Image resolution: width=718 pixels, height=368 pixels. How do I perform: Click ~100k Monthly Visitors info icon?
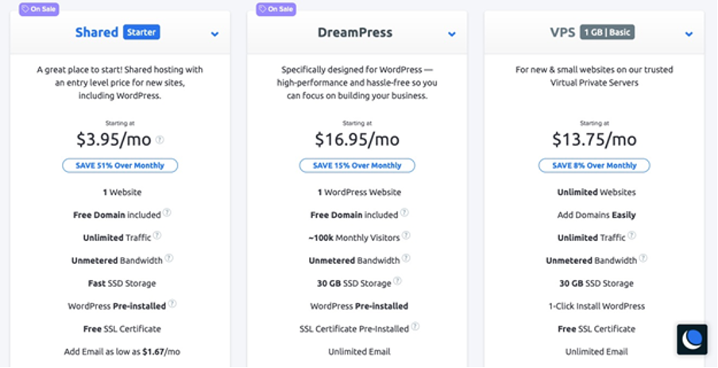(406, 236)
